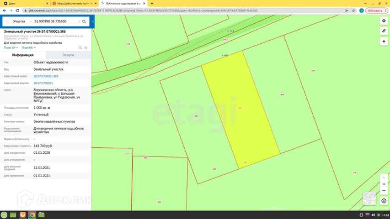Select the Публичная кадастровая карта browser tab
390x219 pixels.
pos(123,4)
